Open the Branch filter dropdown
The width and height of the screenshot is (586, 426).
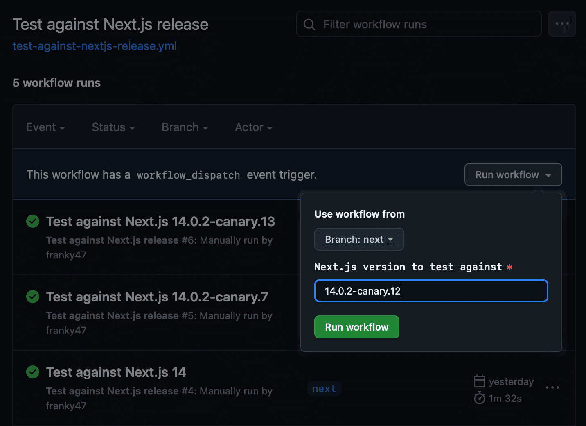(184, 127)
